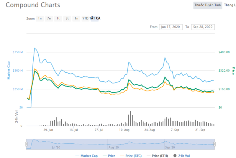Viewport: 236px width, 158px height.
Task: Switch to the Thang L… scale tab
Action: (230, 5)
